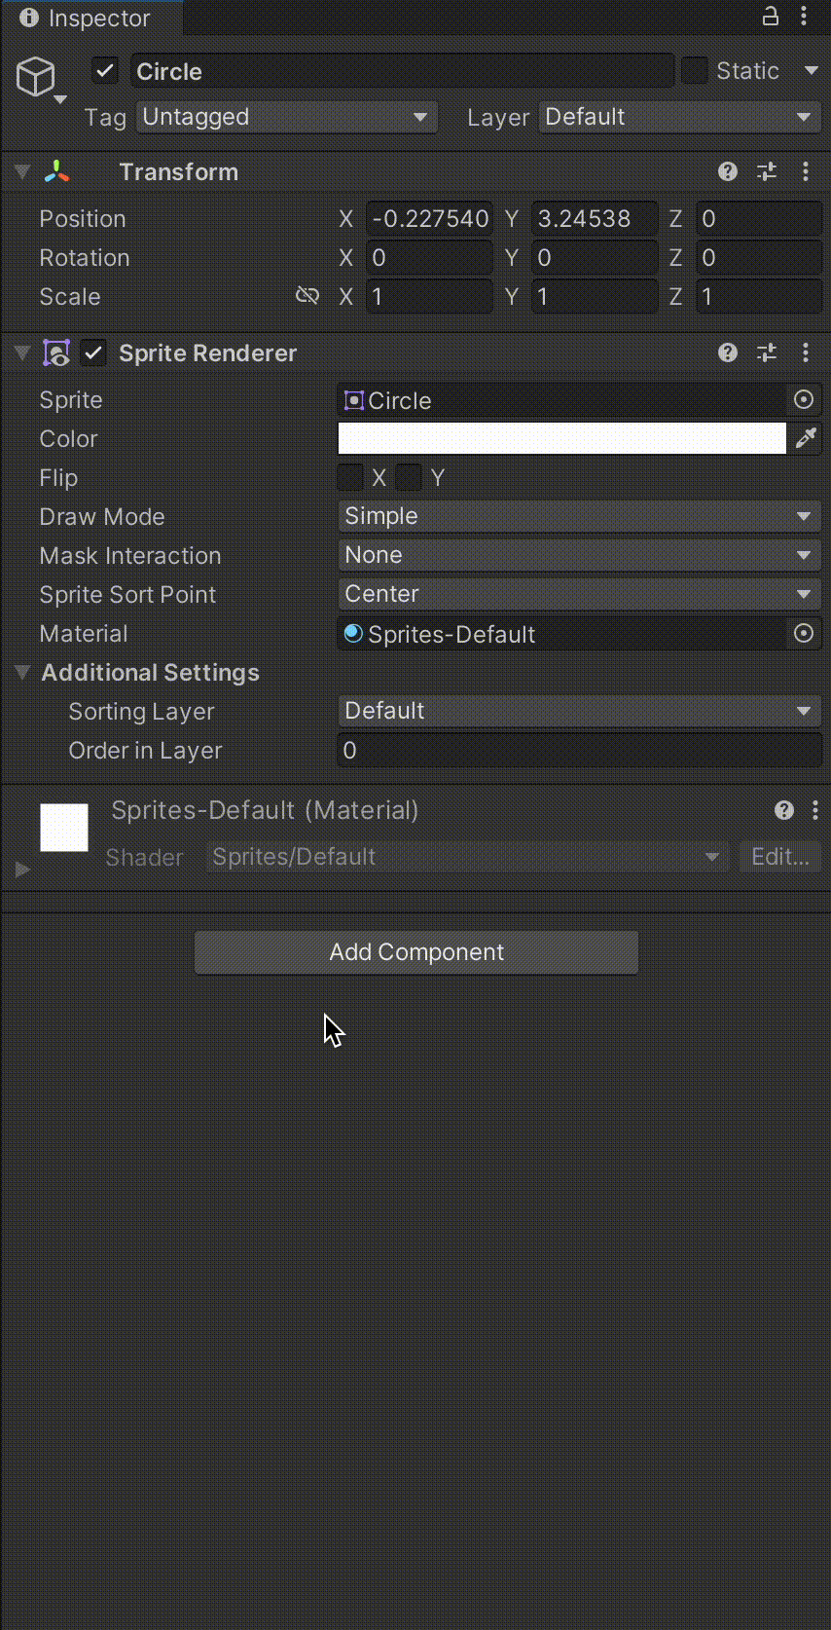Viewport: 831px width, 1630px height.
Task: Click the Sprite object picker circle
Action: coord(804,399)
